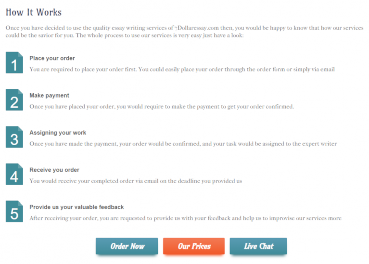This screenshot has height=264, width=369.
Task: Click the step 4 numbered icon
Action: pyautogui.click(x=14, y=174)
